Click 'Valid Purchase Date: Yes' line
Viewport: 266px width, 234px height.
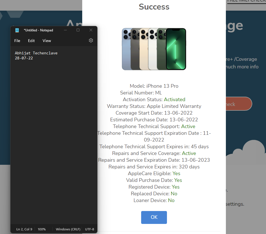pyautogui.click(x=154, y=180)
